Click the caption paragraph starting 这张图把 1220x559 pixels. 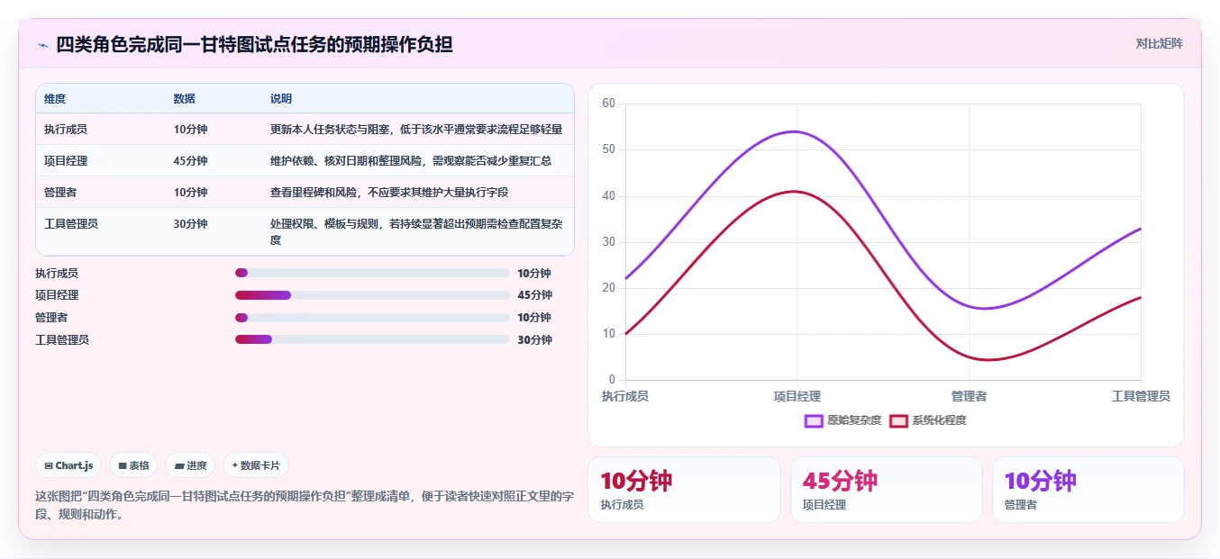[x=305, y=505]
